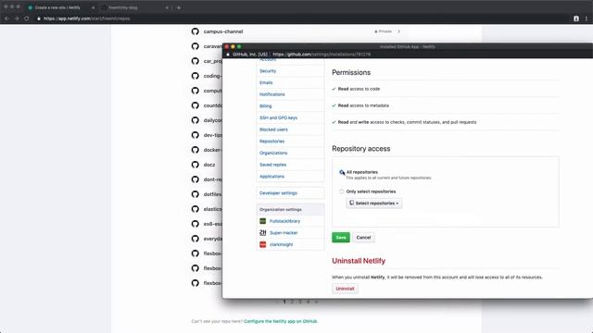Screen dimensions: 593x333
Task: Open Billing settings in sidebar
Action: click(266, 106)
